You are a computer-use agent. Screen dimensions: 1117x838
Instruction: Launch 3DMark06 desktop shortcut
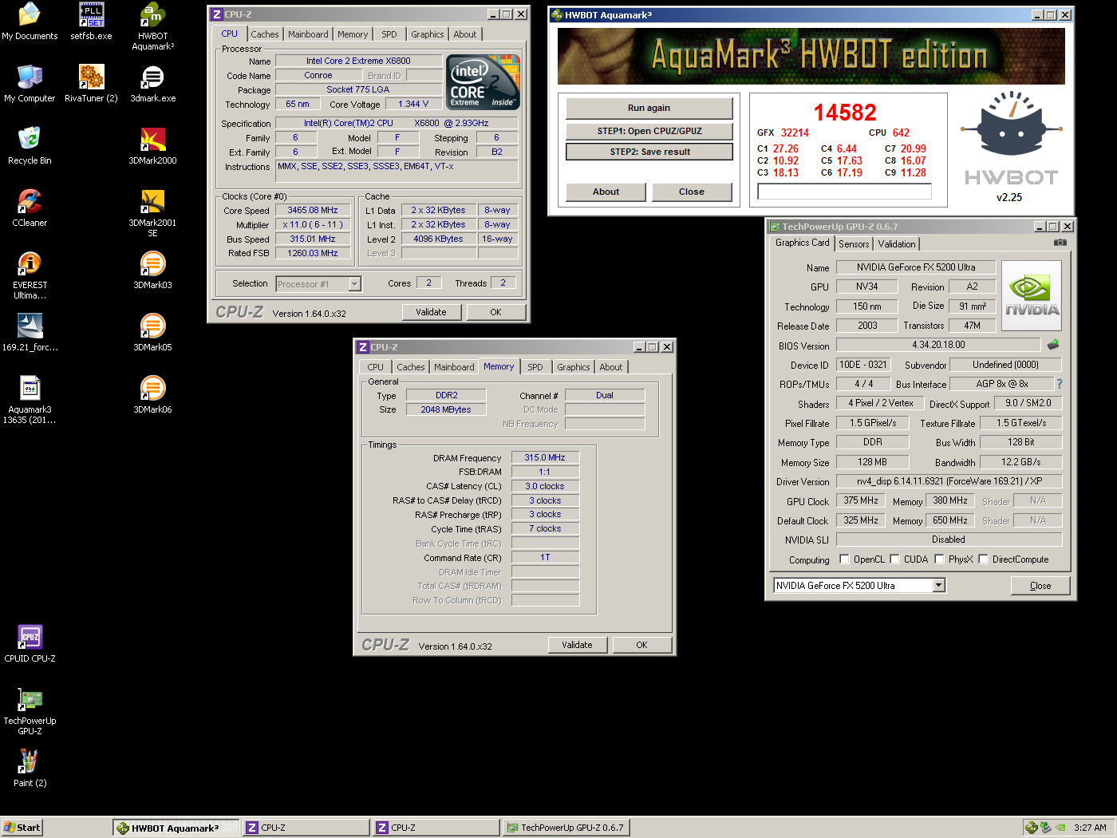click(x=152, y=396)
